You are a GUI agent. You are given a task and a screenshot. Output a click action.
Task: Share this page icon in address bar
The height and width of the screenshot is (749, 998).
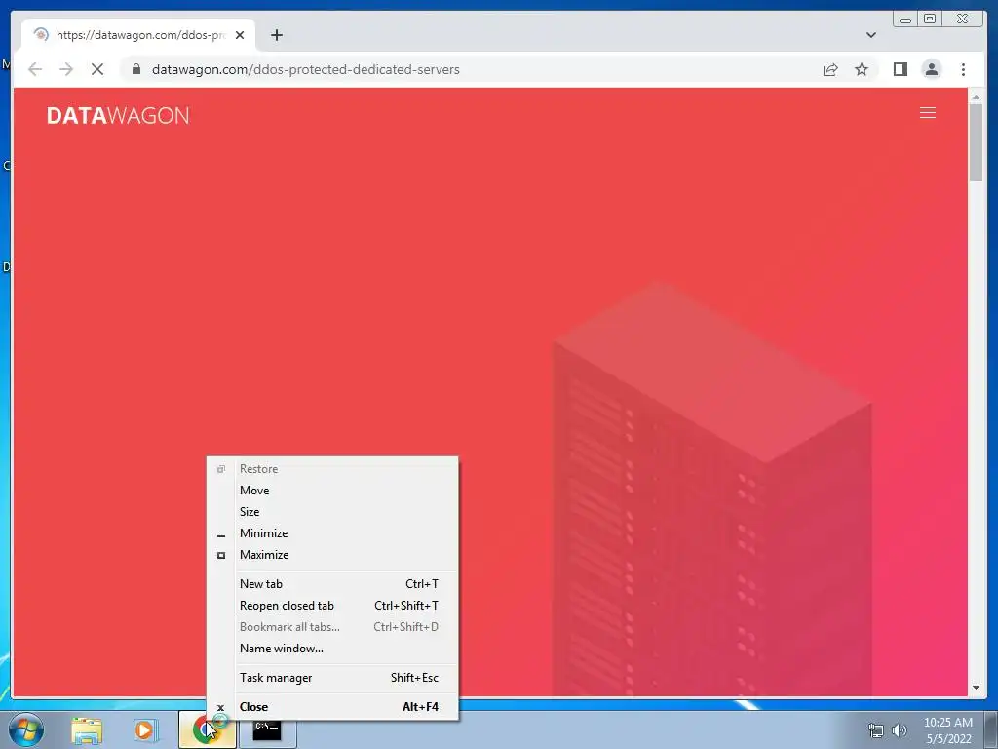point(830,69)
